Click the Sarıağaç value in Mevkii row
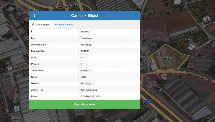215x122 pixels. (x=85, y=84)
